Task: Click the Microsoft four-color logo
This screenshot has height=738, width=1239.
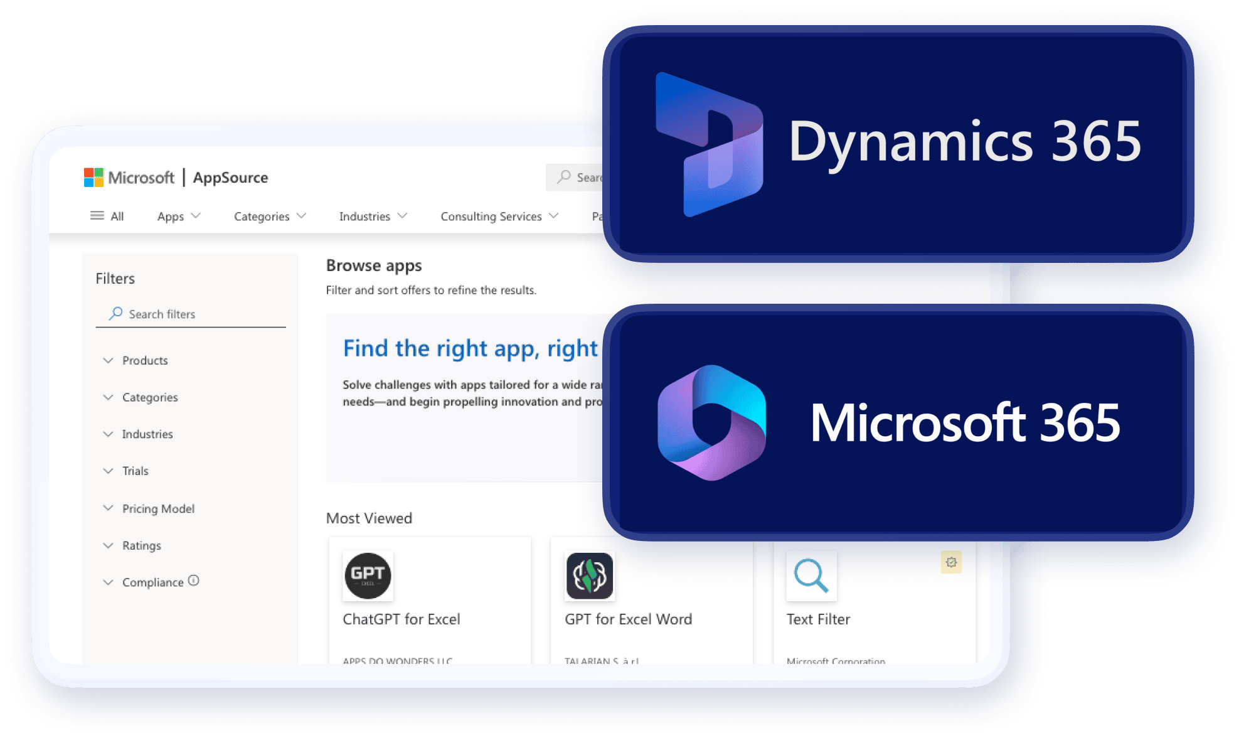Action: [93, 178]
